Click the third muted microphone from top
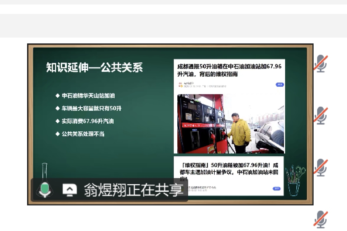Screen dimensions: 347x231 pyautogui.click(x=320, y=167)
